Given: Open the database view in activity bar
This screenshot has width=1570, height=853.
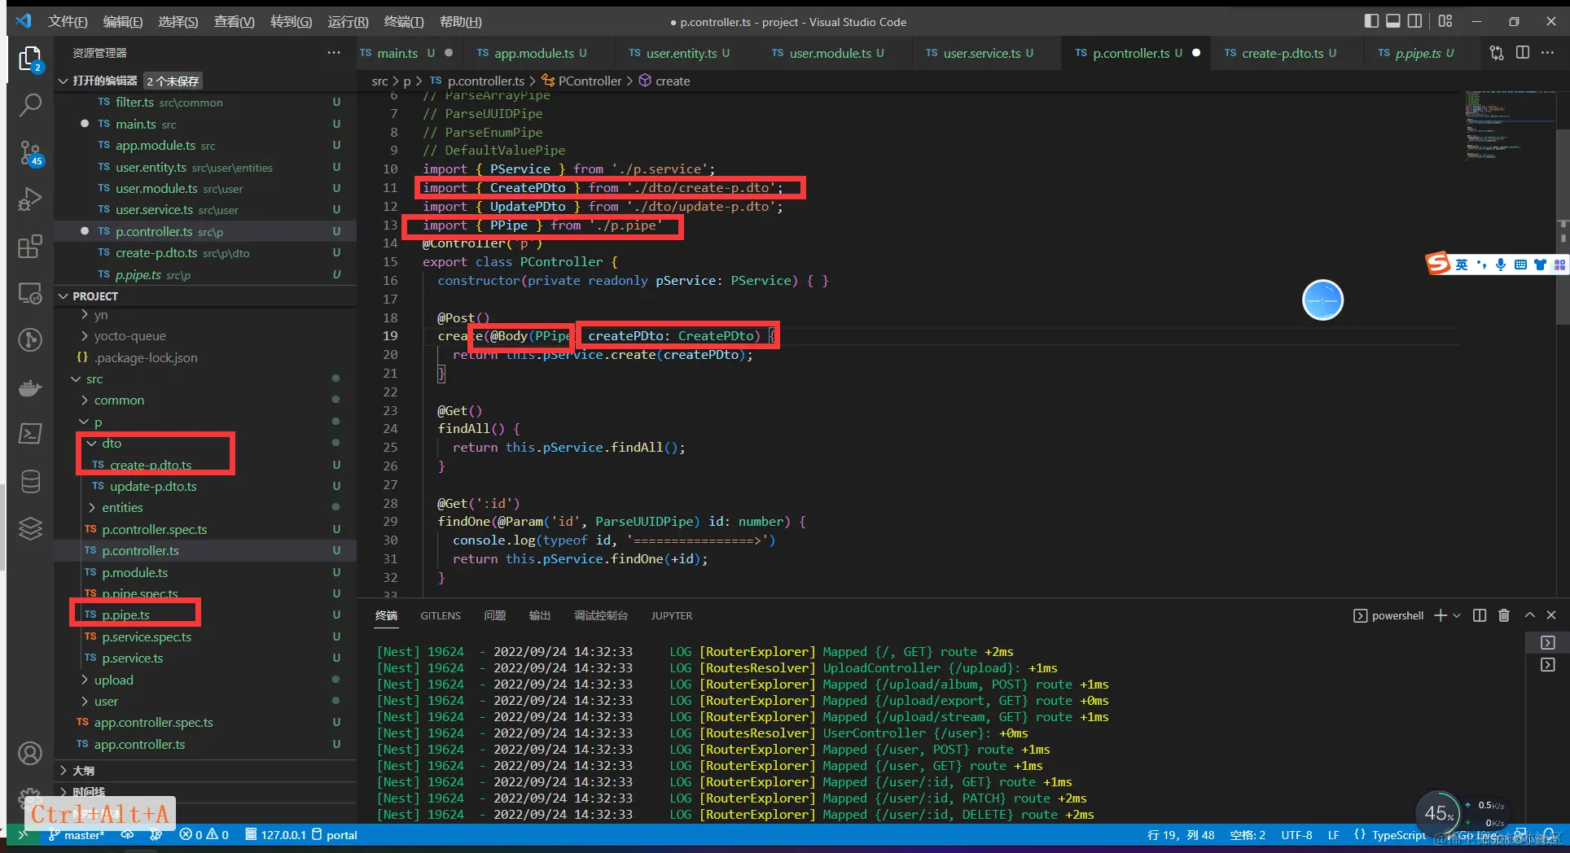Looking at the screenshot, I should click(30, 482).
